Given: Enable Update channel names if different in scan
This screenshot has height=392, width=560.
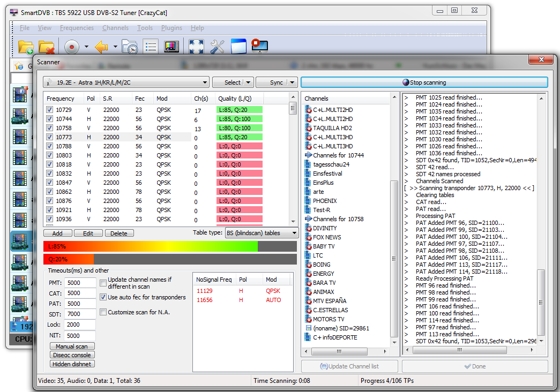Looking at the screenshot, I should tap(103, 283).
